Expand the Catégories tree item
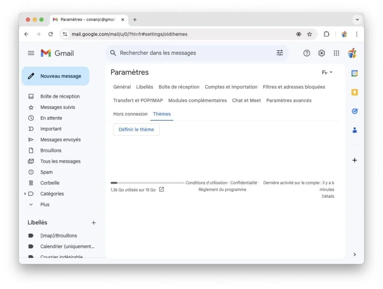383x289 pixels. pyautogui.click(x=25, y=193)
